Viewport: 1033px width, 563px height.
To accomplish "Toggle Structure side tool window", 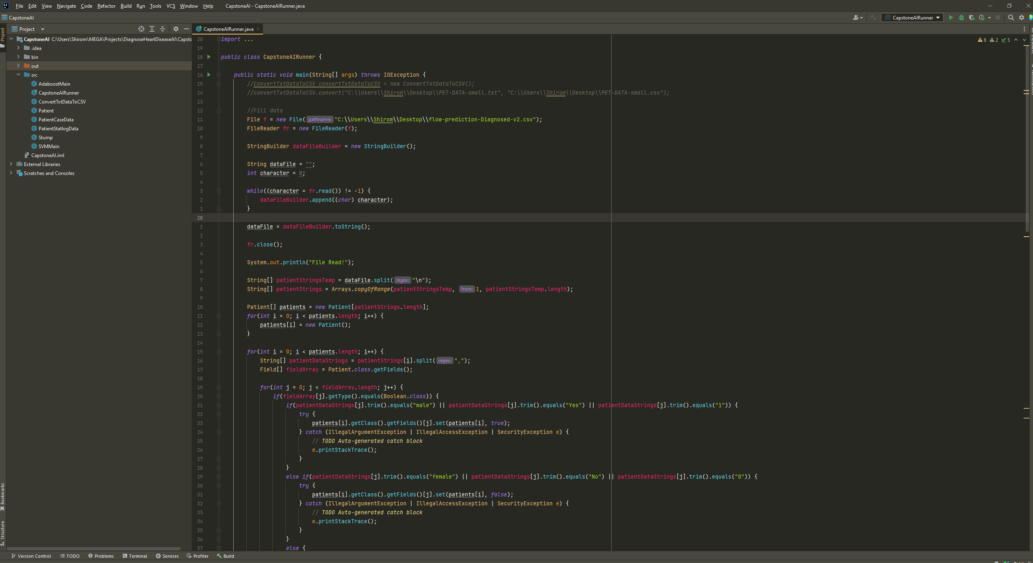I will (3, 533).
